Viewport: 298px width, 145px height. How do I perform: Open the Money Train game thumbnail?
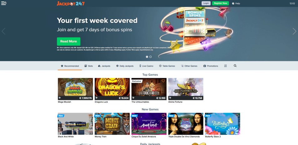(112, 124)
